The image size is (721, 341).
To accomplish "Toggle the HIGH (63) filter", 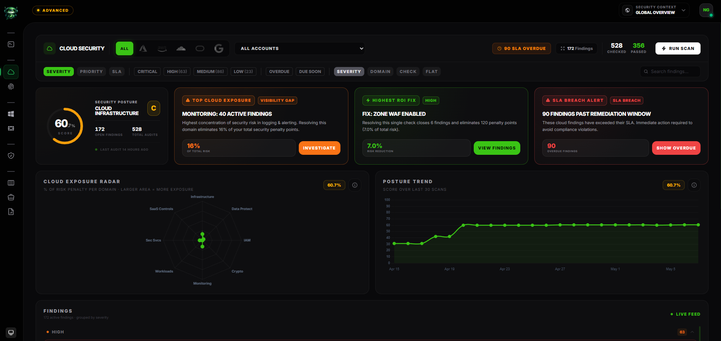I will coord(177,72).
